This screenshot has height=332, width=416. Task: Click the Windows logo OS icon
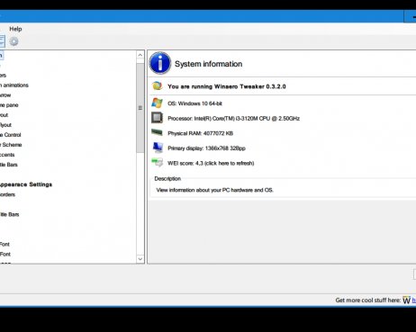tap(157, 103)
